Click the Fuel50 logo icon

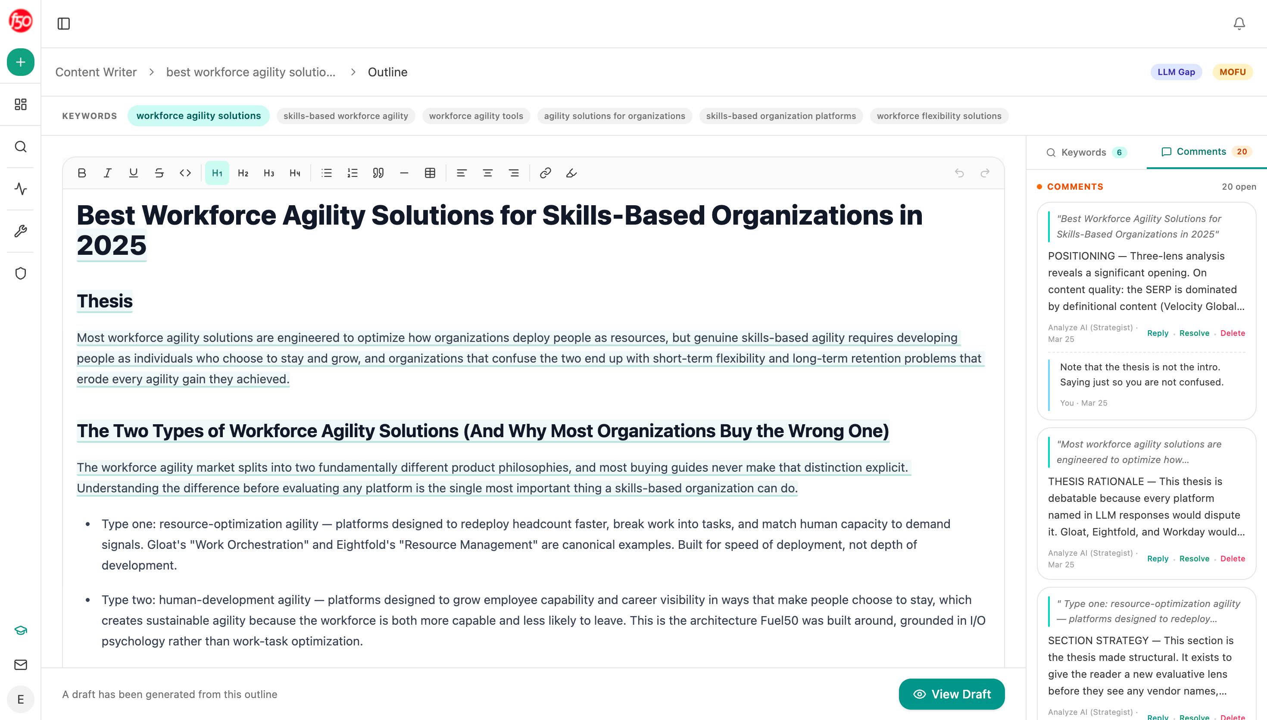coord(20,20)
